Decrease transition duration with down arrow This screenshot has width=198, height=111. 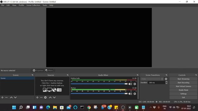pyautogui.click(x=166, y=84)
